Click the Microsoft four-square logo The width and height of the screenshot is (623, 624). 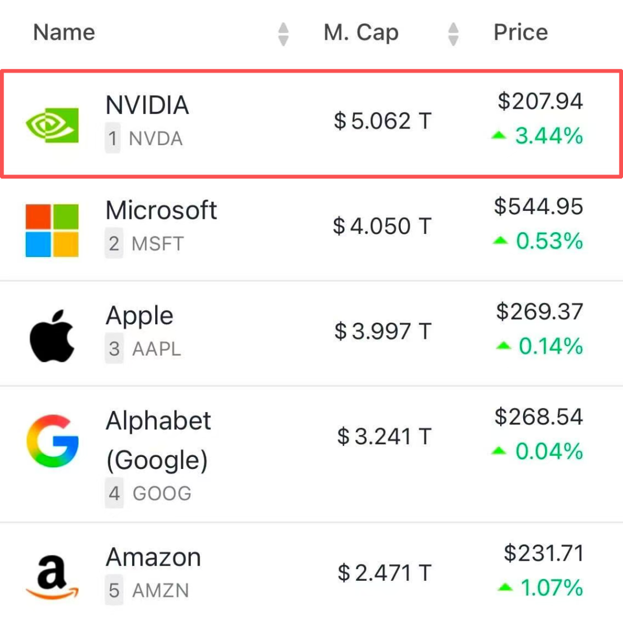[52, 230]
